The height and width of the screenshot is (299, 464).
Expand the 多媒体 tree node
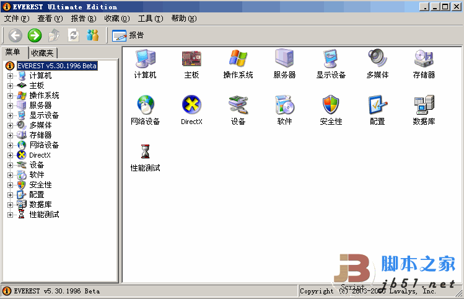click(x=10, y=126)
